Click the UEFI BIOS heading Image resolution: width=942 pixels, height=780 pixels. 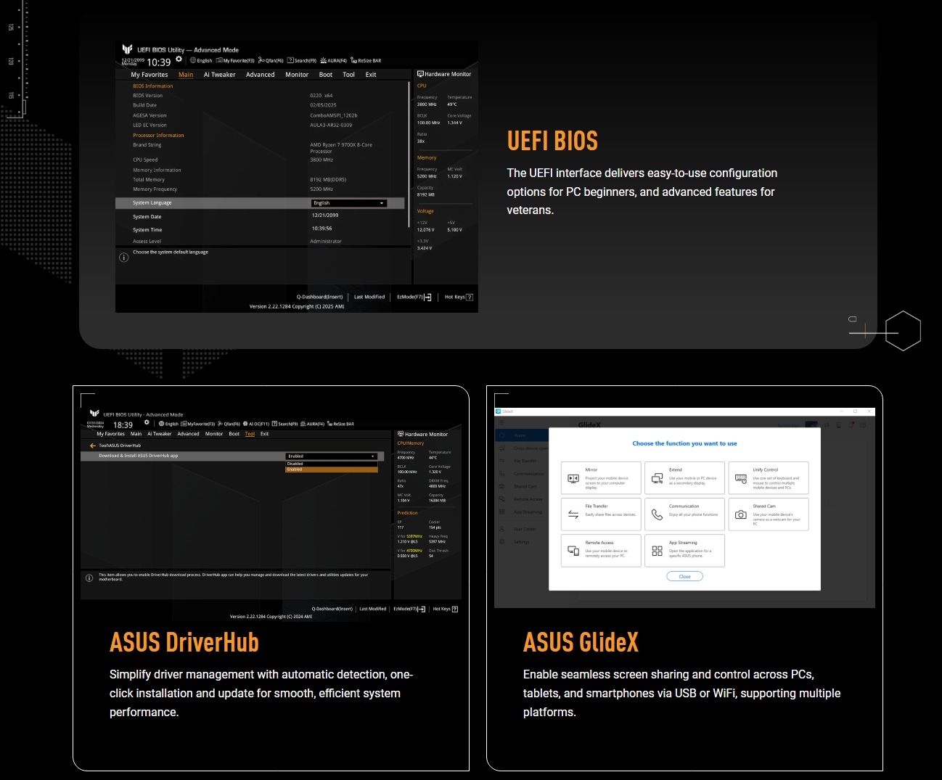tap(552, 141)
